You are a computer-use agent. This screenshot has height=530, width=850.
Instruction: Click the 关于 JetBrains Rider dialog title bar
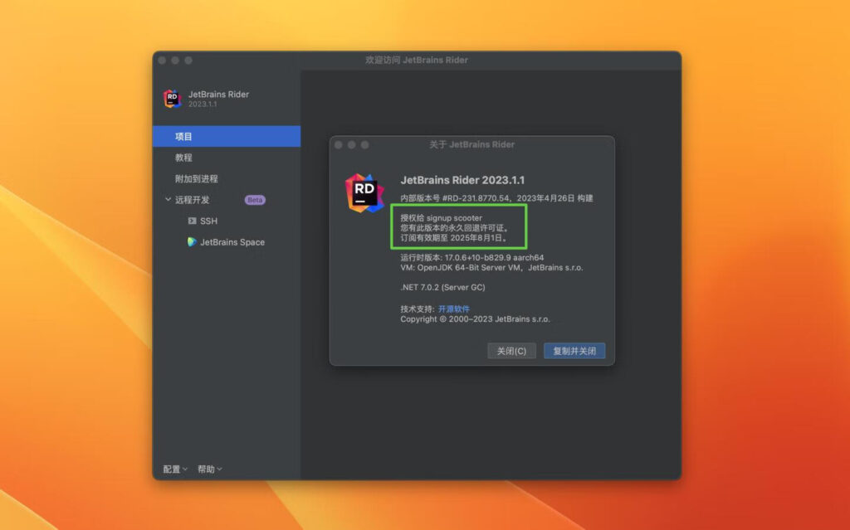[x=475, y=144]
